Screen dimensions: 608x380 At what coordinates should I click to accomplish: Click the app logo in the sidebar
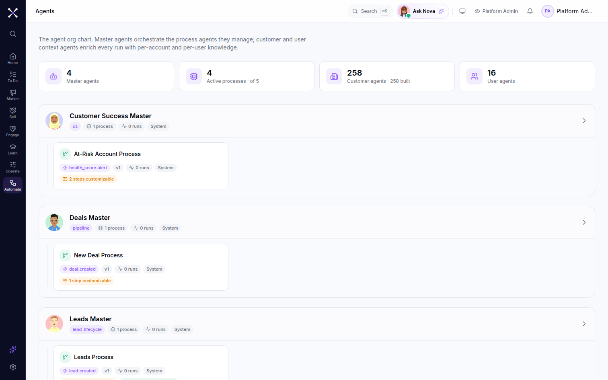(x=13, y=13)
